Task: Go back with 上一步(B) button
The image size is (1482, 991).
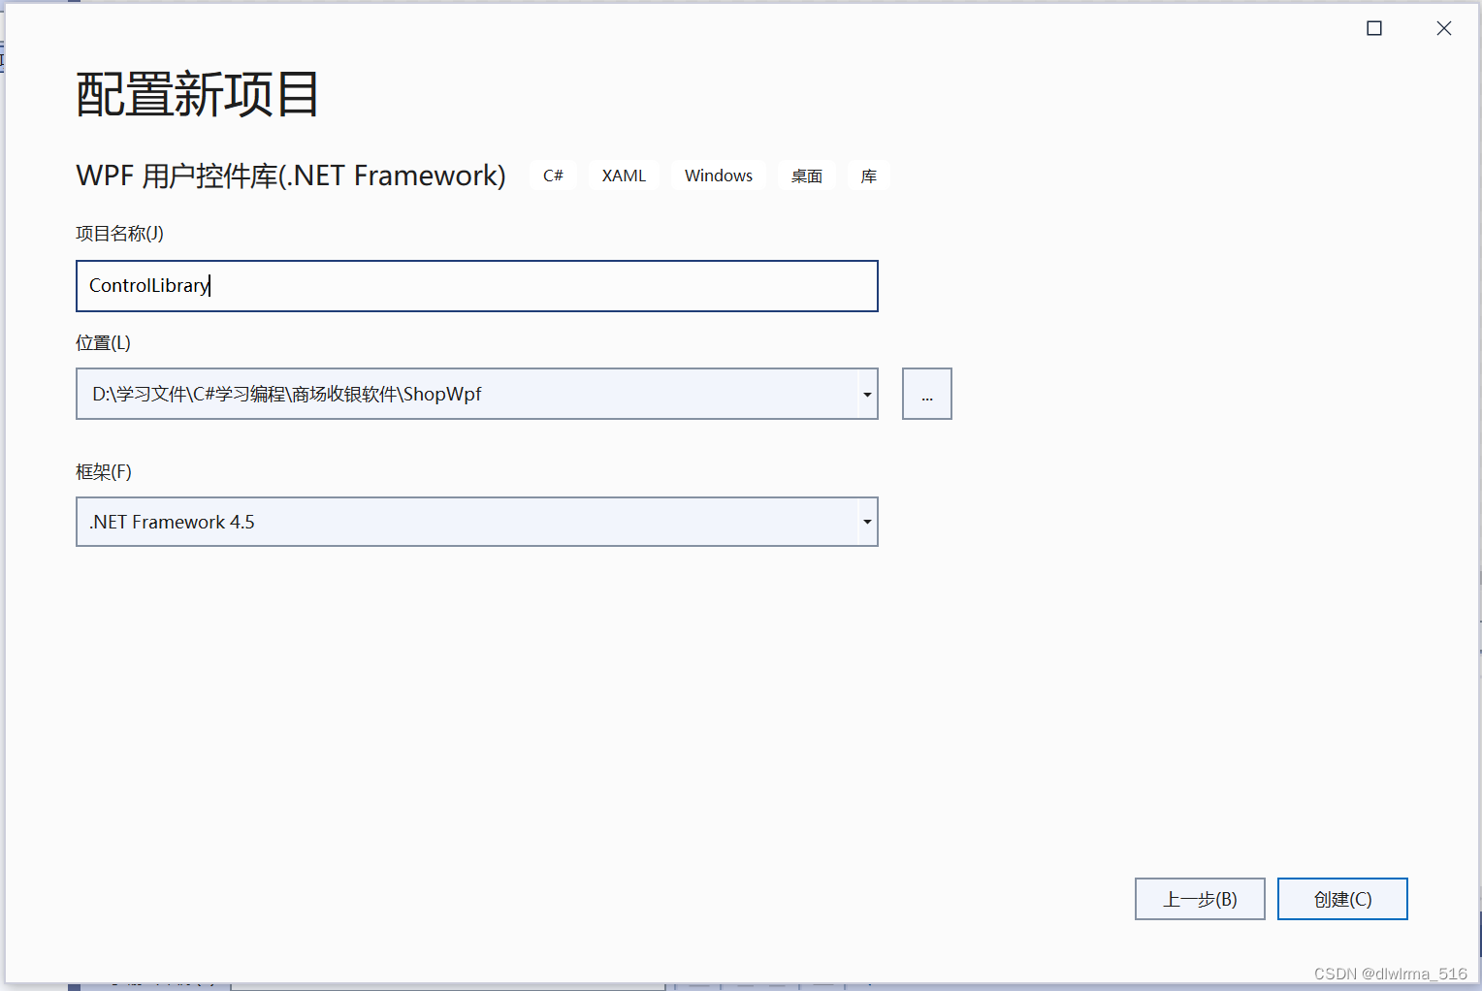Action: point(1200,899)
